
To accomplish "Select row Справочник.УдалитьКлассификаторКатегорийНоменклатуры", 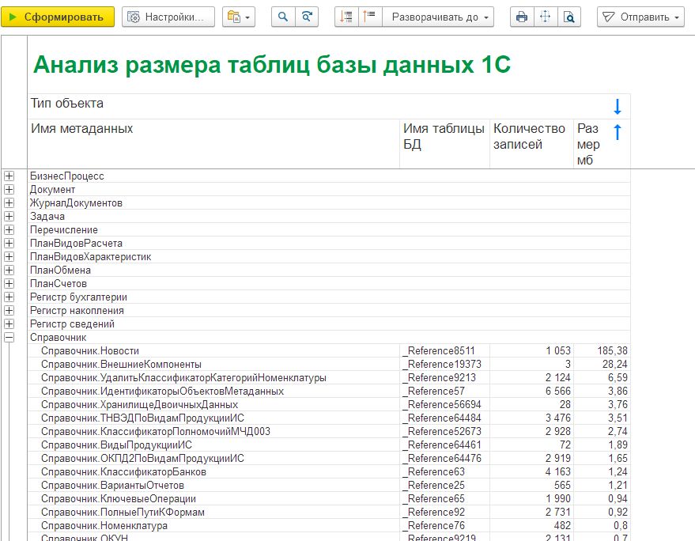I will tap(329, 378).
